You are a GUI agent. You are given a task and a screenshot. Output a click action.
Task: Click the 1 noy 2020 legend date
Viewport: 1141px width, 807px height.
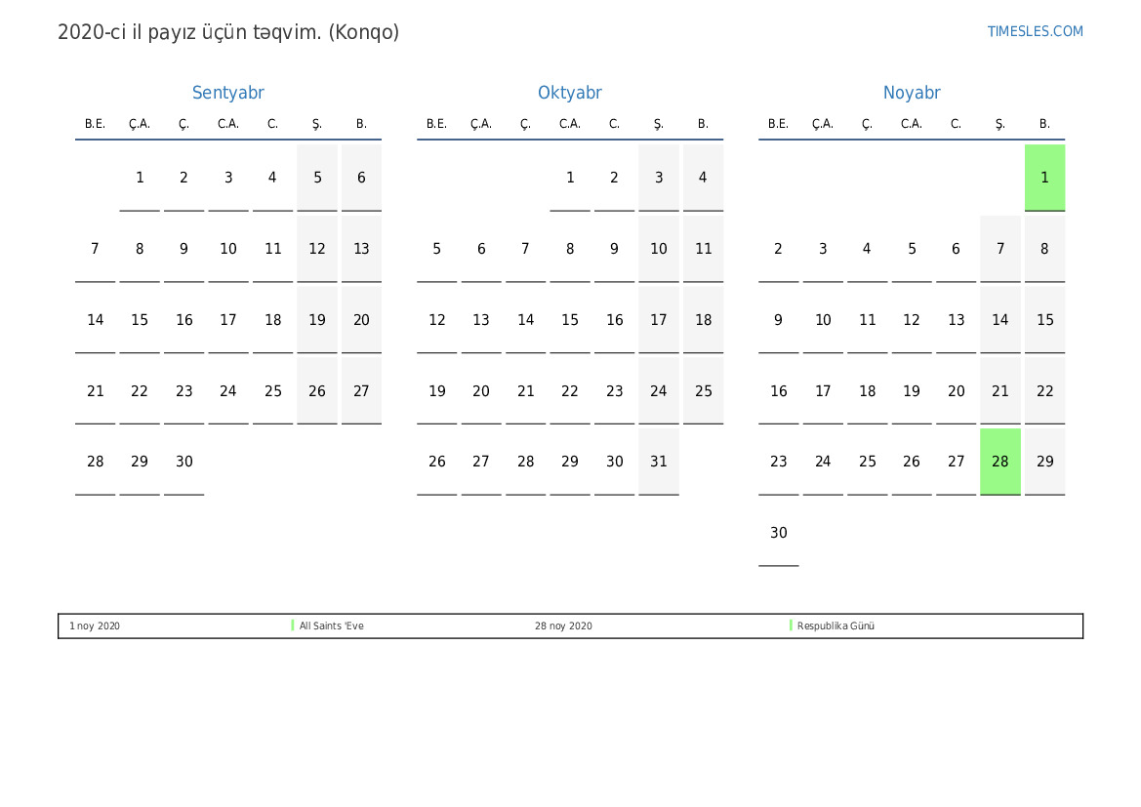(x=95, y=625)
